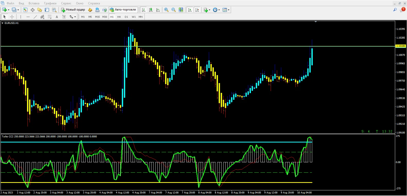The width and height of the screenshot is (407, 196).
Task: Expand the Indicators list dropdown arrow
Action: pos(209,10)
